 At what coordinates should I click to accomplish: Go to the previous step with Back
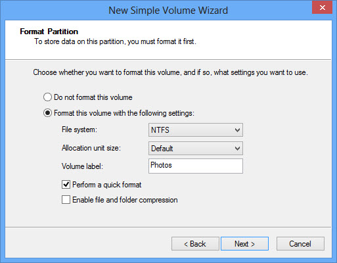tap(195, 243)
